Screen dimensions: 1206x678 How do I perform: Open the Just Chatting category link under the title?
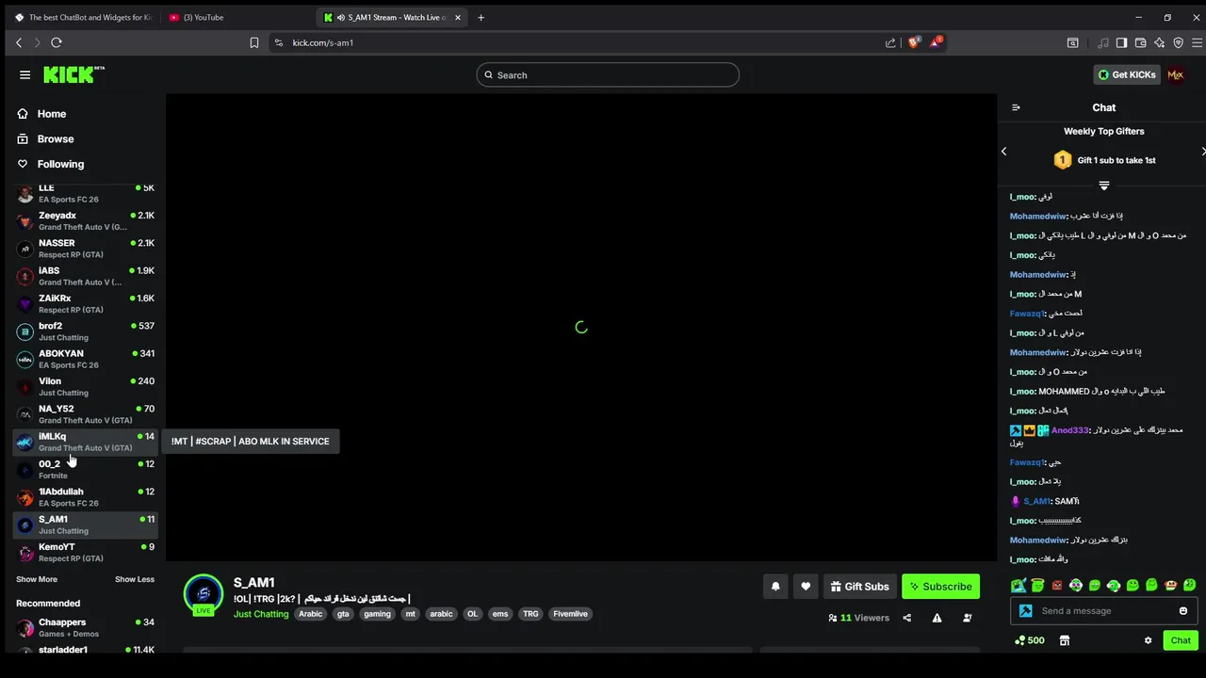tap(261, 614)
